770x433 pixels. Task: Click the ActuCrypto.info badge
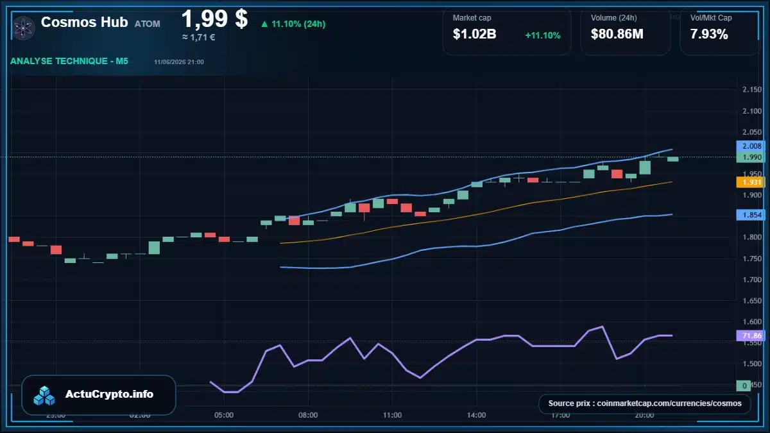coord(99,395)
